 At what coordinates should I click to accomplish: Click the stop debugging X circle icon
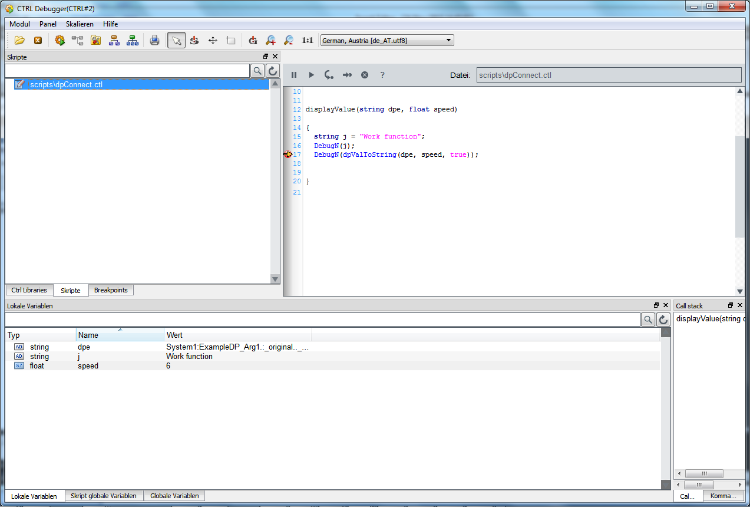point(365,75)
